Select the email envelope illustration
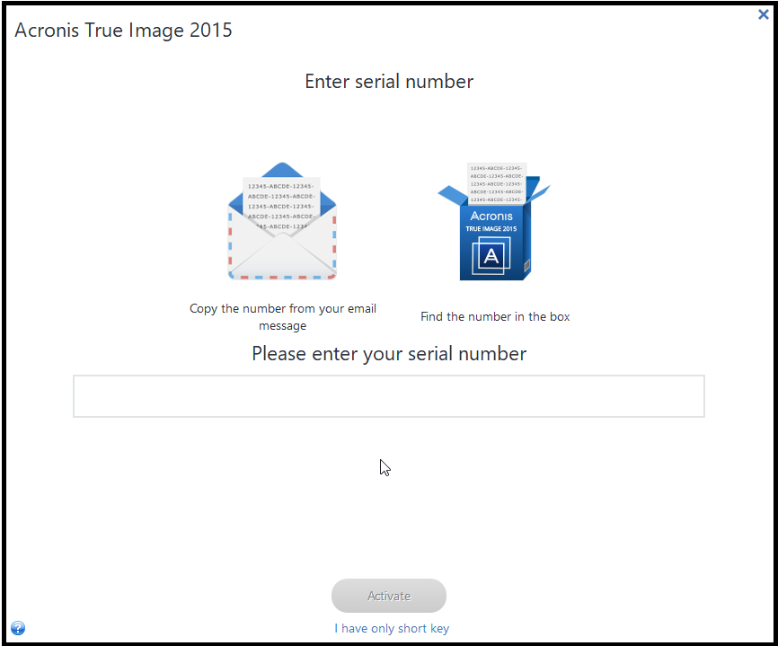Screen dimensions: 778x646 [x=282, y=222]
